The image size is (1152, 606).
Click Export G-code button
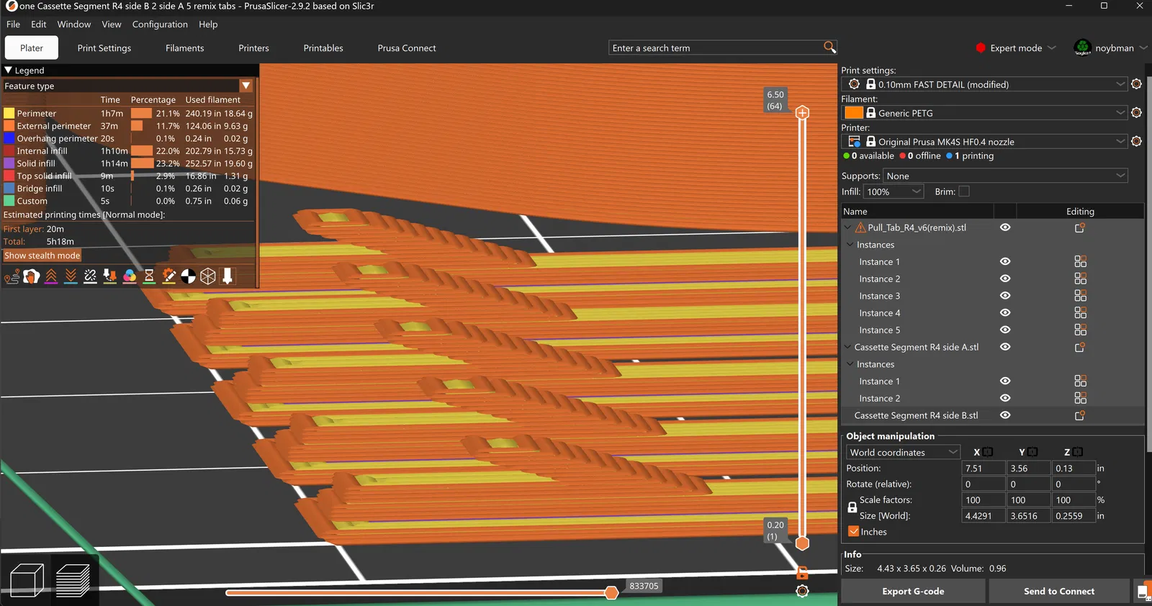(x=913, y=591)
